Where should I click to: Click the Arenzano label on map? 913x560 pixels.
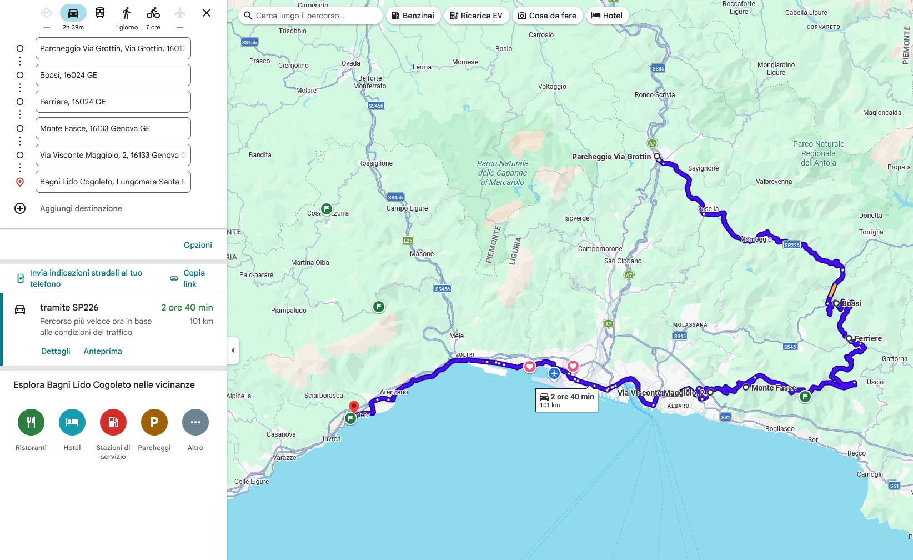pos(394,392)
